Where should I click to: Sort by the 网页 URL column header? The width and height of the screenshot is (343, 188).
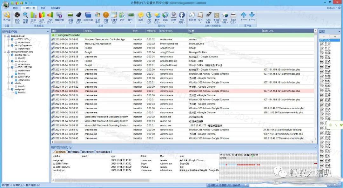(x=288, y=31)
